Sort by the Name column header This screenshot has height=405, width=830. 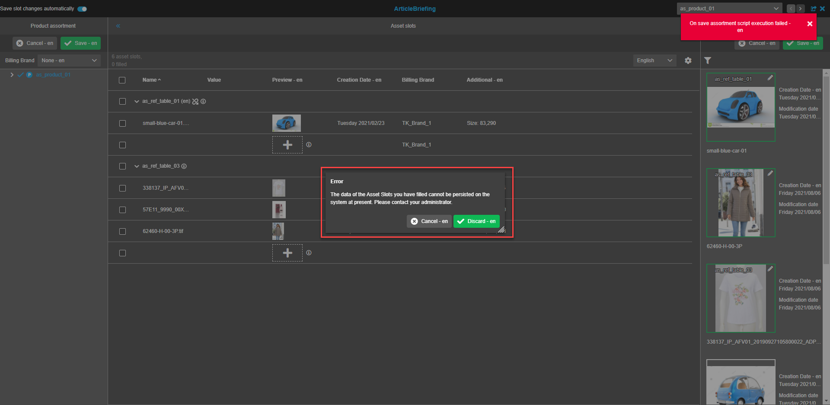(150, 80)
